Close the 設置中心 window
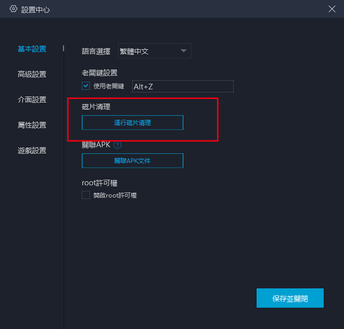This screenshot has height=329, width=344. click(x=332, y=9)
